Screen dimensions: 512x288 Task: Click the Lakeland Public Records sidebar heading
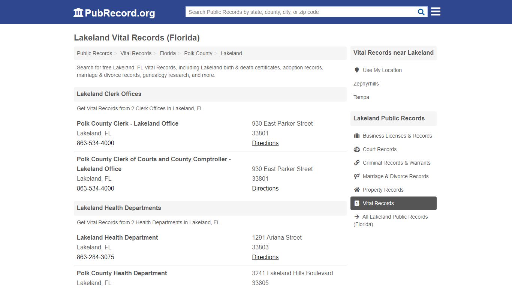coord(389,118)
